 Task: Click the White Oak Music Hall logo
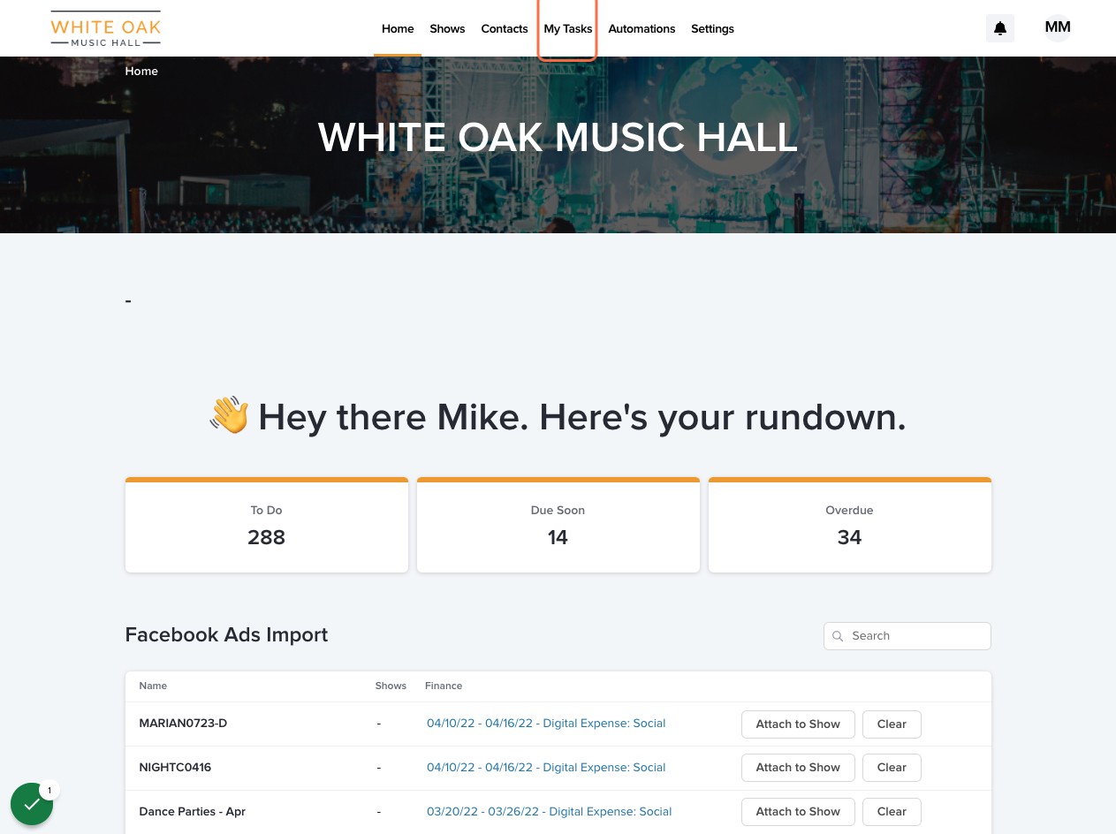[x=106, y=28]
